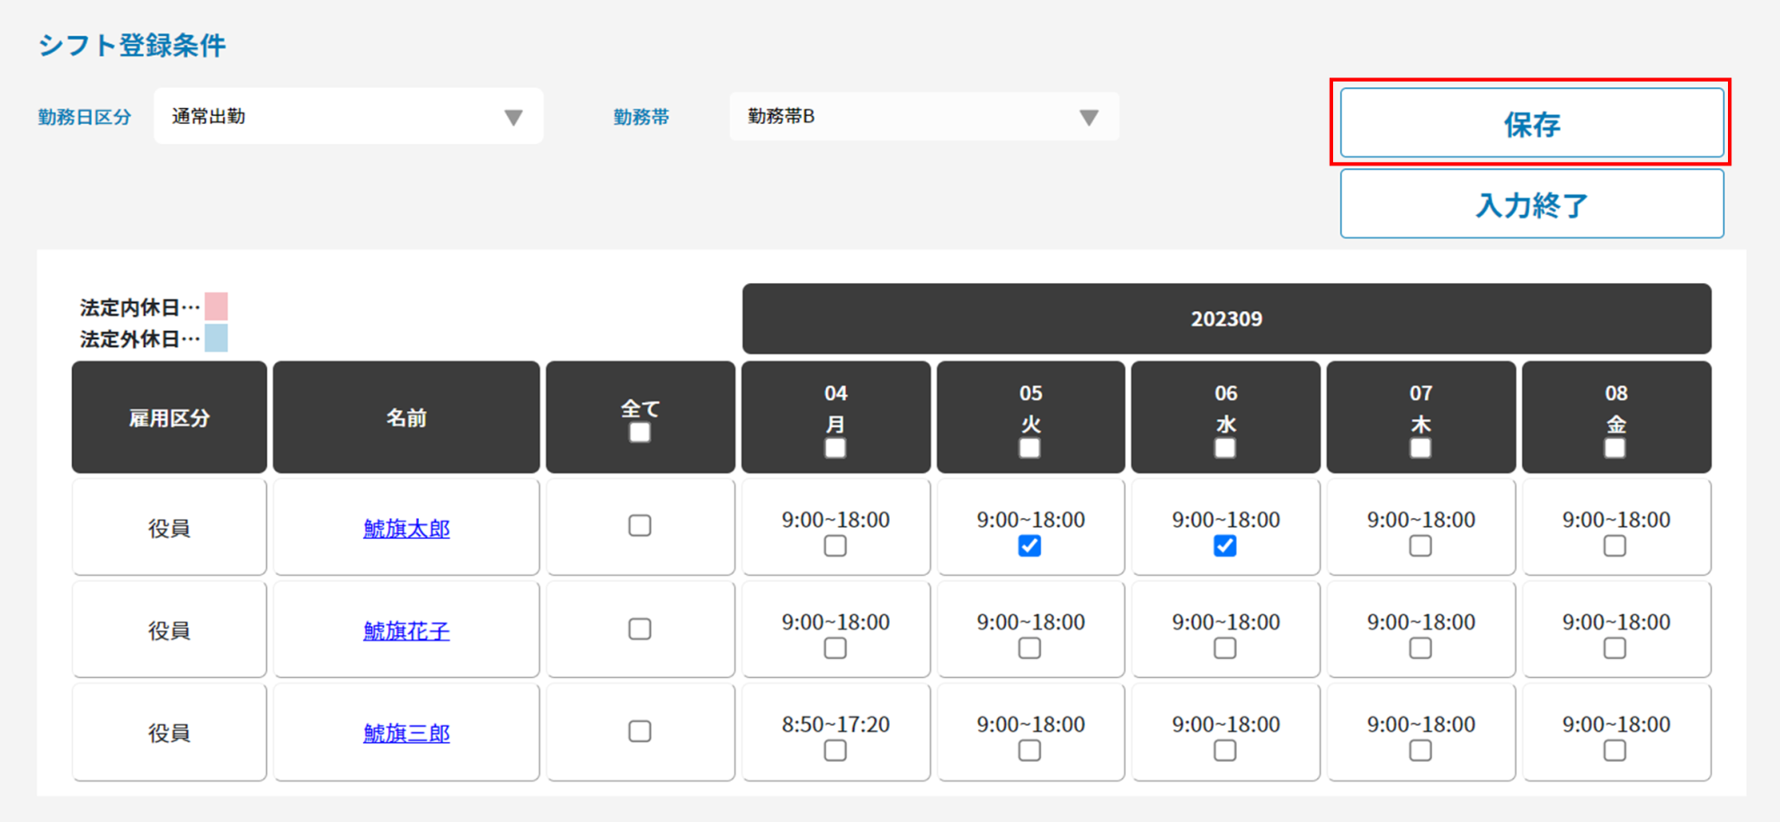Enable the 08 金 column header checkbox
Viewport: 1780px width, 822px height.
[1615, 448]
